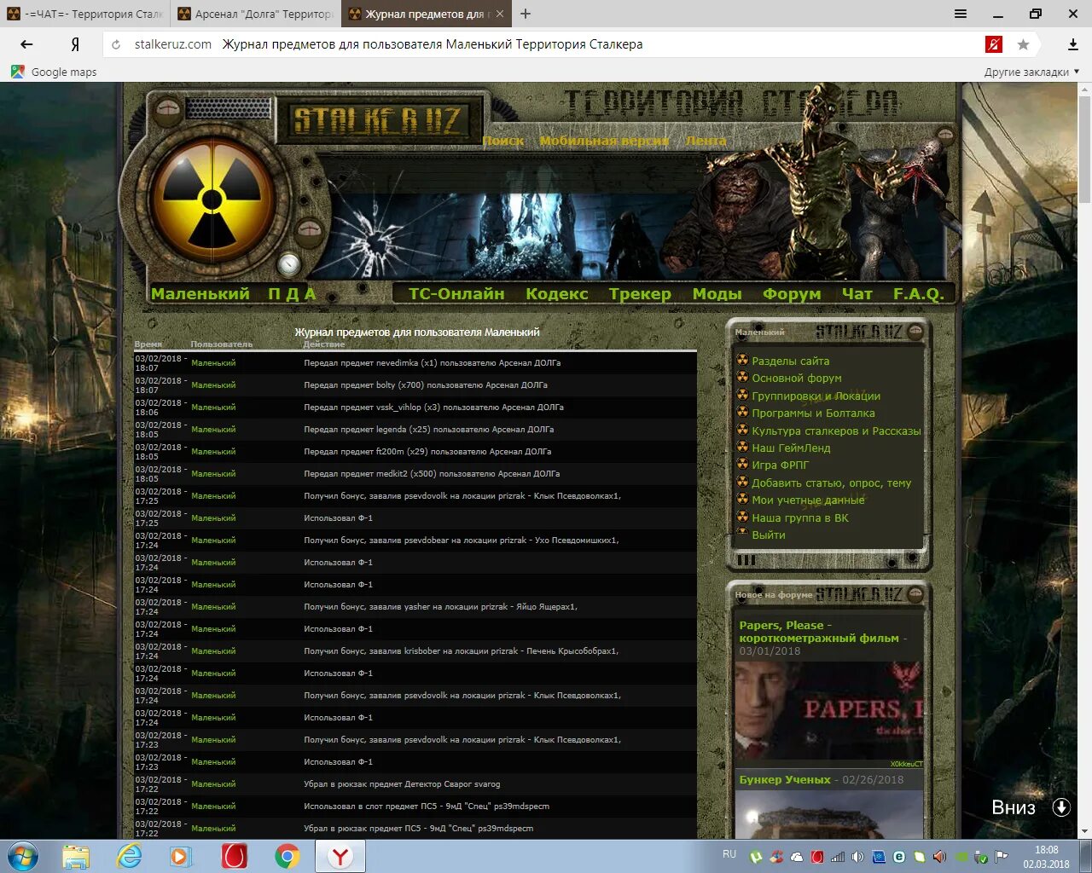The height and width of the screenshot is (873, 1092).
Task: Open the Основной форум sidebar link
Action: click(797, 379)
